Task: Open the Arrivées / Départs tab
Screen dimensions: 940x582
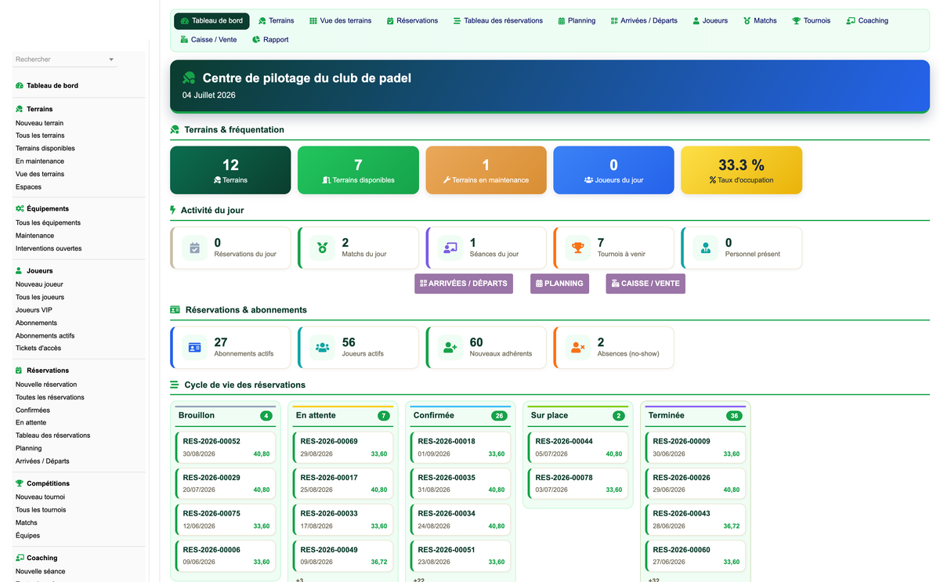Action: pyautogui.click(x=644, y=20)
